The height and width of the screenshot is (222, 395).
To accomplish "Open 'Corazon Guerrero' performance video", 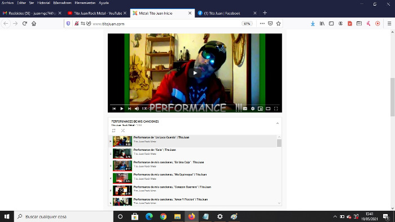I will [x=193, y=190].
